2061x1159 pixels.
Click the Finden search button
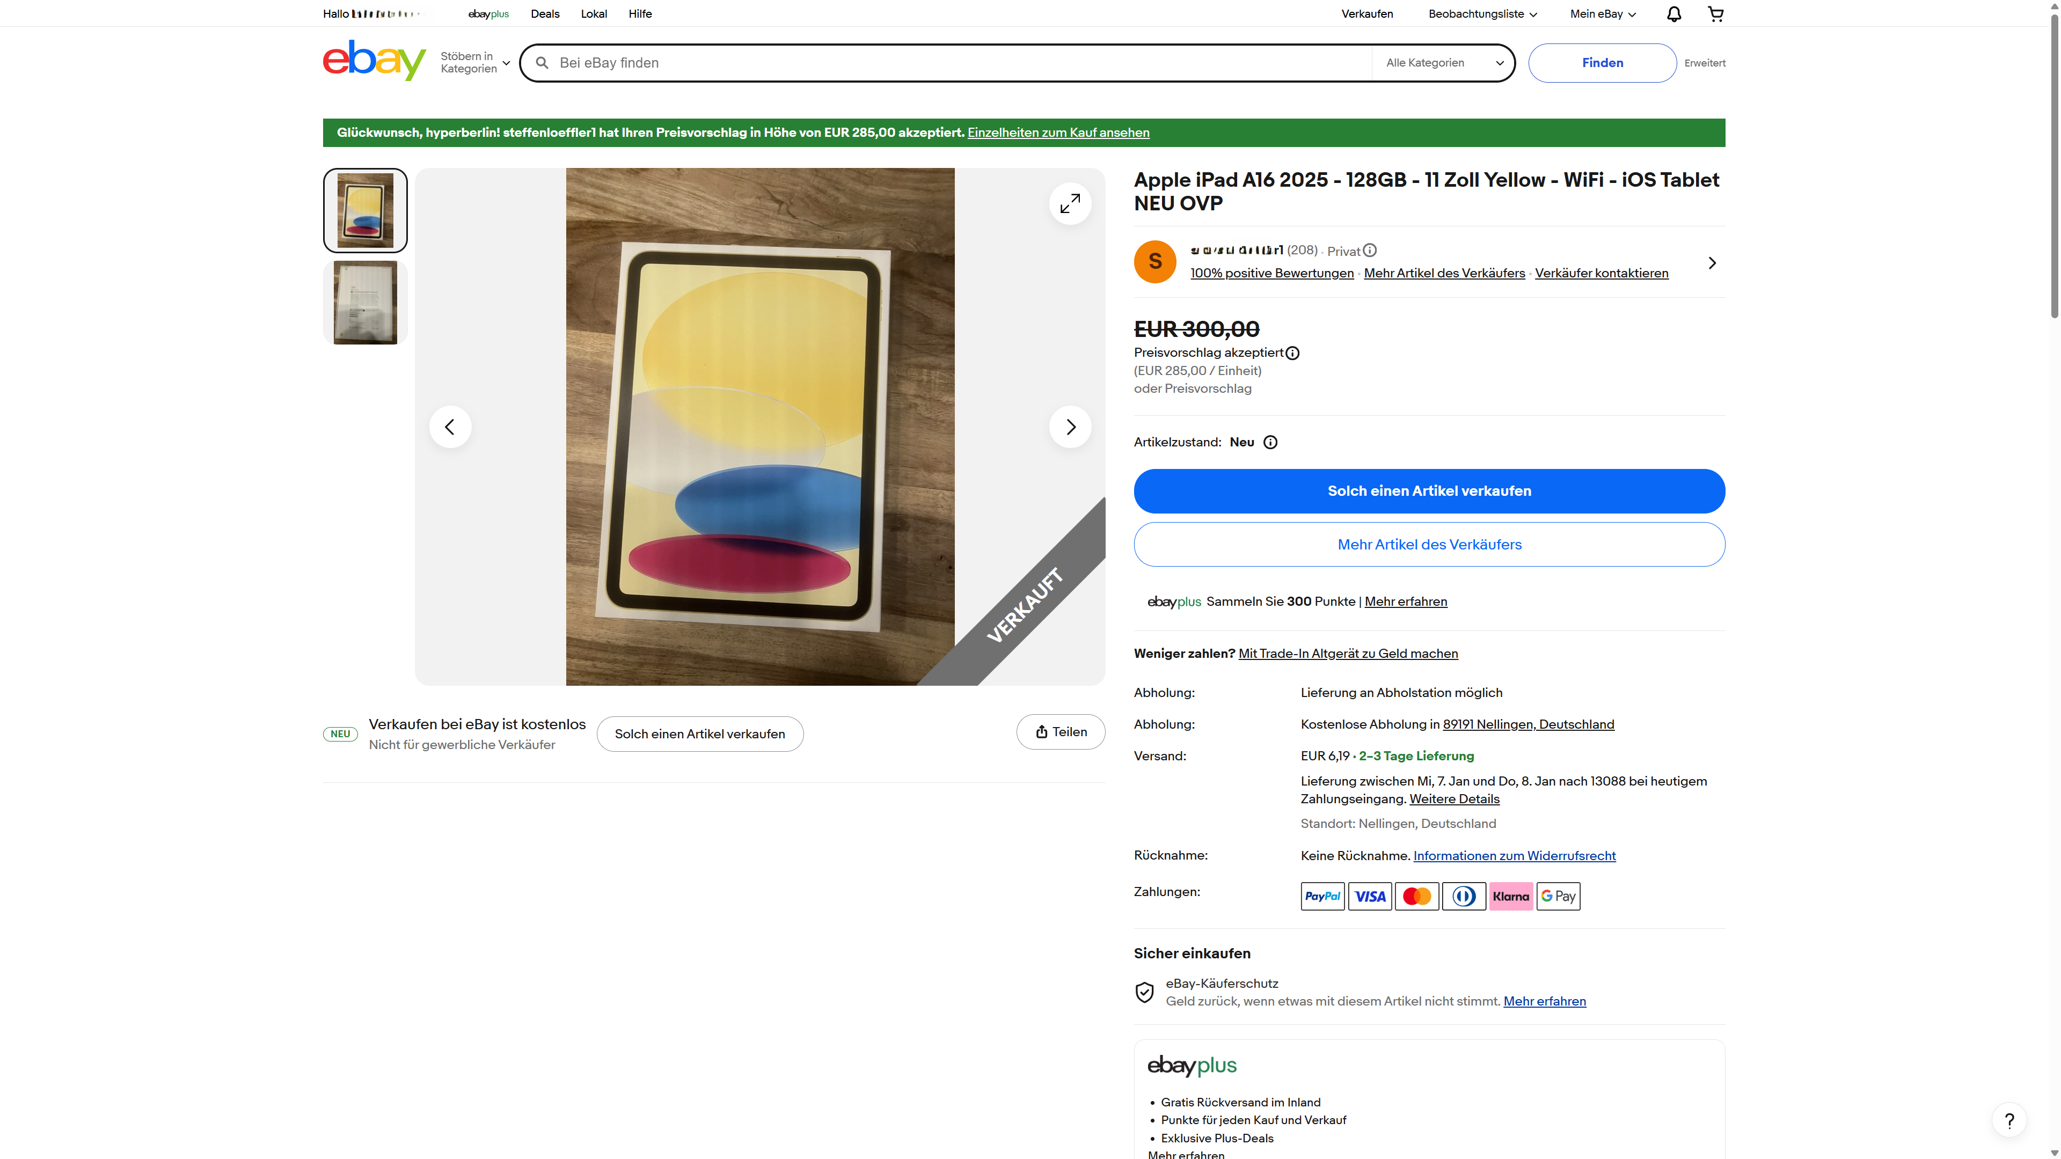coord(1602,63)
